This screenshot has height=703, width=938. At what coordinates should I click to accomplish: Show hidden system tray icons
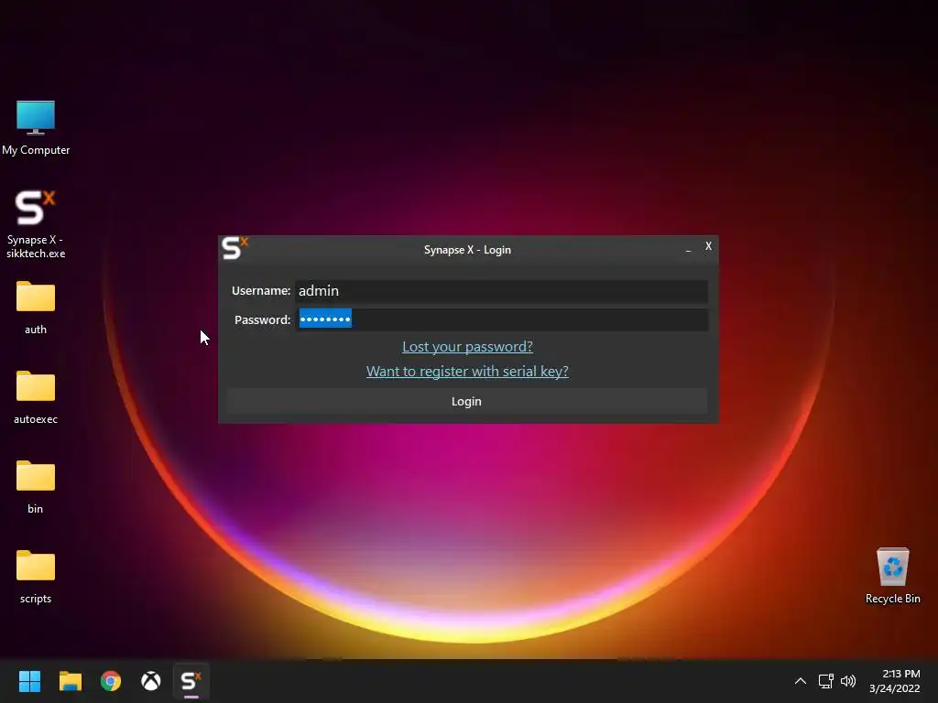tap(801, 681)
